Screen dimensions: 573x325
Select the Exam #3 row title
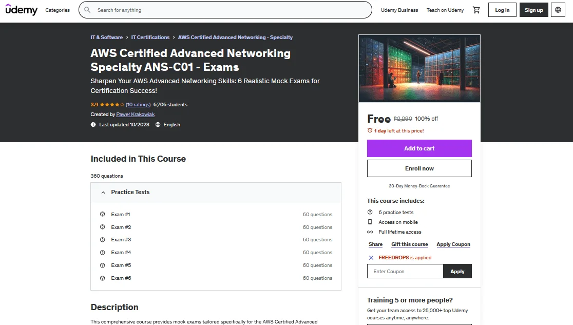tap(121, 240)
